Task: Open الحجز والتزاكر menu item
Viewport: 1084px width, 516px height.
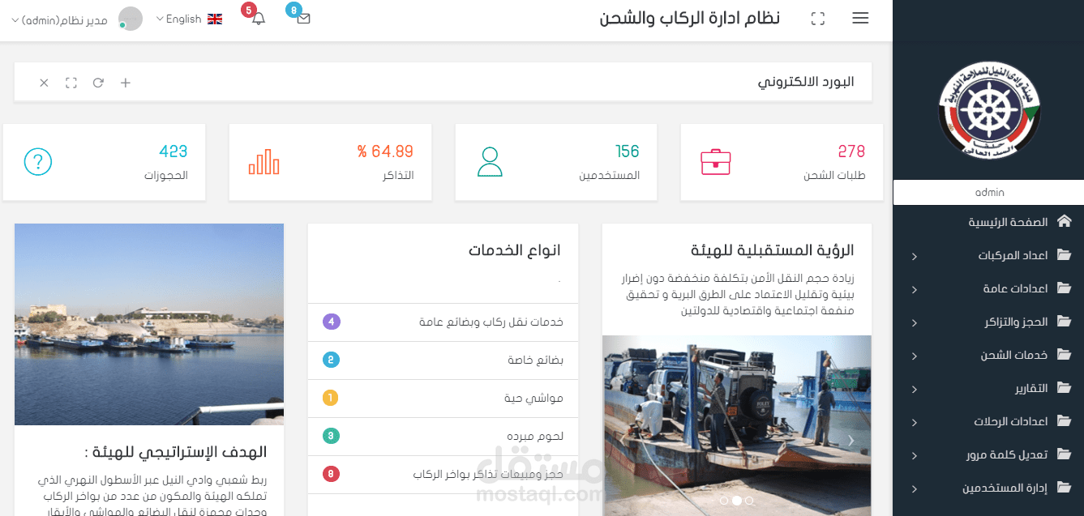Action: click(x=988, y=322)
